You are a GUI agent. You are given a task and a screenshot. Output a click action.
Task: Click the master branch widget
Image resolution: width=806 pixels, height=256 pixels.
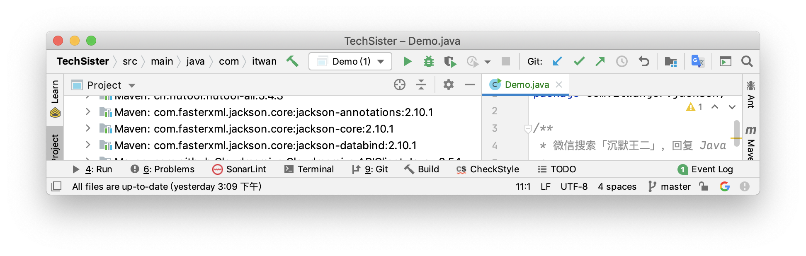click(670, 186)
